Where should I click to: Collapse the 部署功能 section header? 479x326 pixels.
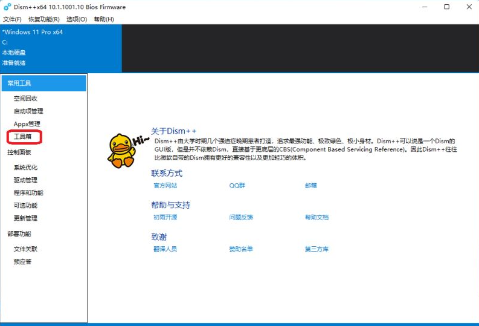tap(19, 234)
